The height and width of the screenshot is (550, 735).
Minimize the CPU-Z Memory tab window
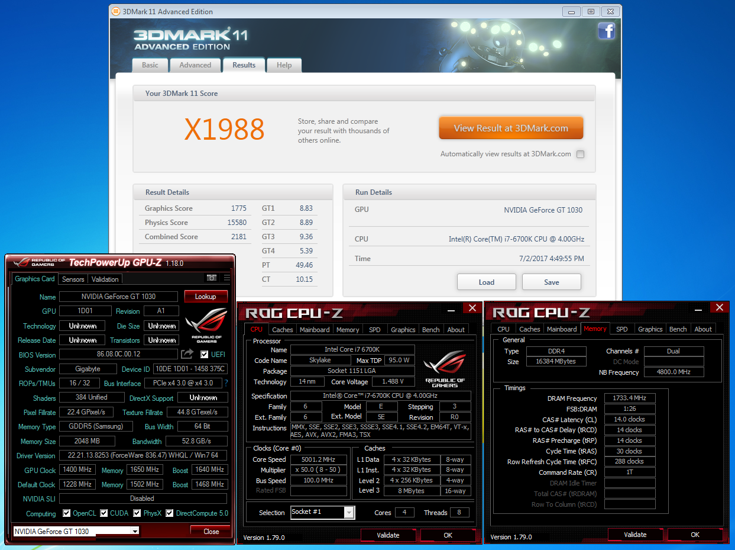699,308
